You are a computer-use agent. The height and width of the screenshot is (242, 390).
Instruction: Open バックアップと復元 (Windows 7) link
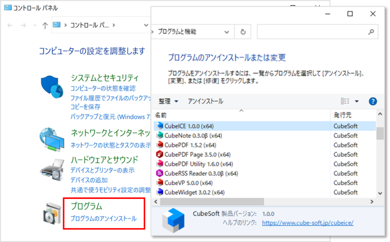point(111,116)
